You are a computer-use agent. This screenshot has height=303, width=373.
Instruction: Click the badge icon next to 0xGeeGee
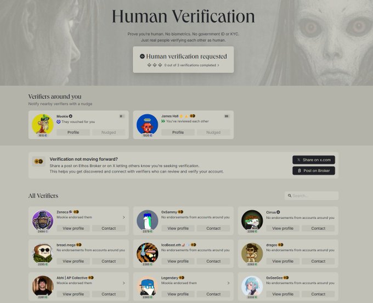286,278
